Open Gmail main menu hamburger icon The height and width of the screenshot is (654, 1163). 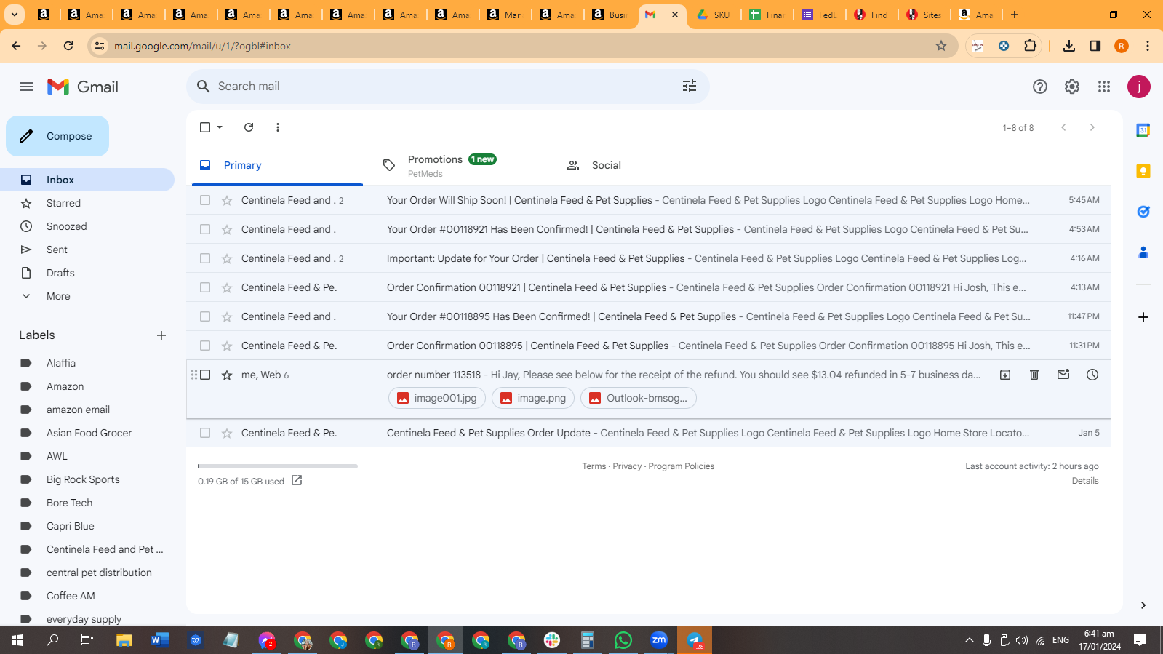[26, 87]
